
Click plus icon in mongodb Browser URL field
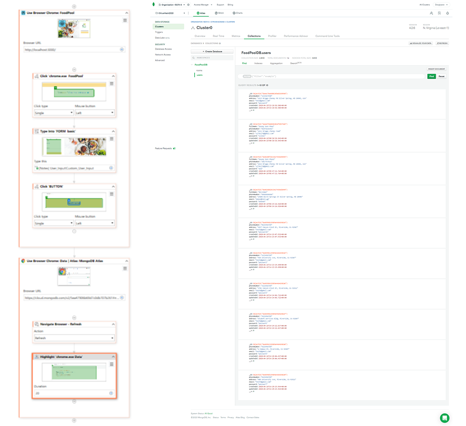(122, 297)
